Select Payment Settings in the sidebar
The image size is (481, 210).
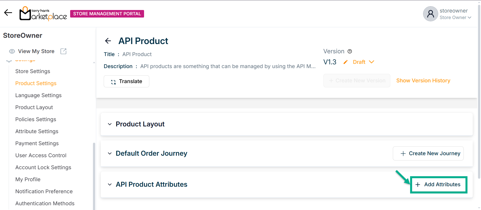pos(37,143)
